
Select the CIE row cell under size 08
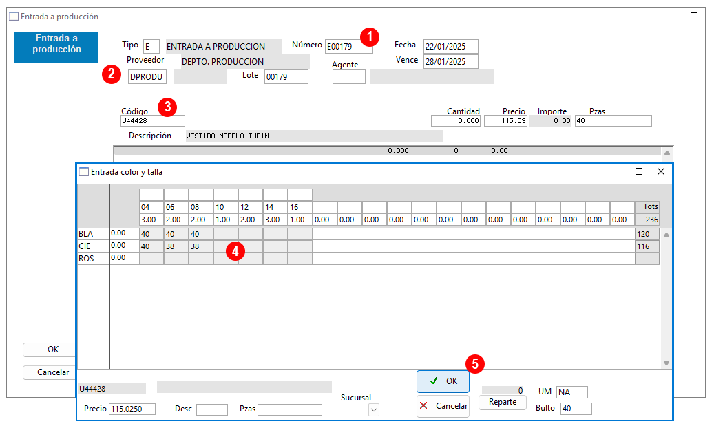(201, 246)
